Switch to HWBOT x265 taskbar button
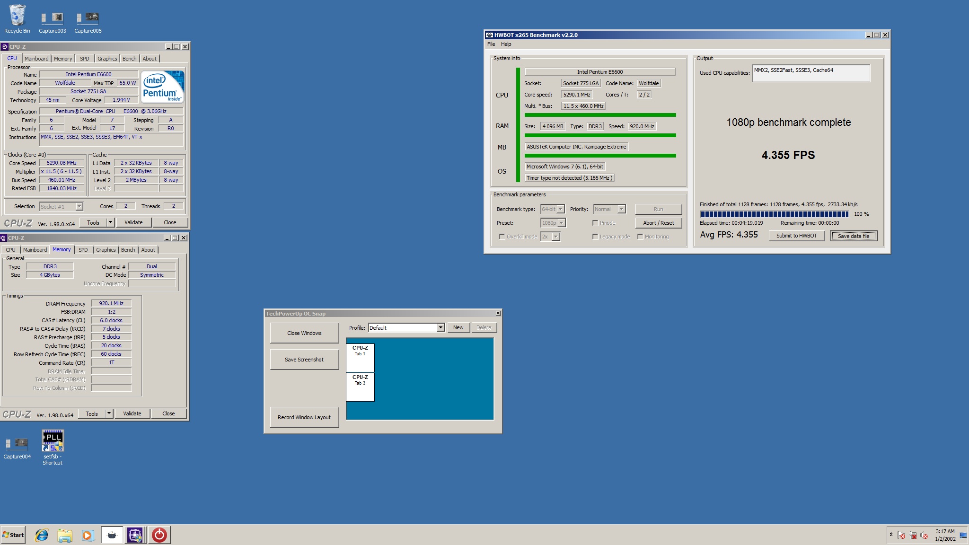The height and width of the screenshot is (545, 969). (112, 535)
